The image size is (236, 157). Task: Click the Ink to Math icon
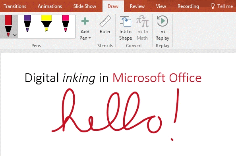click(142, 21)
